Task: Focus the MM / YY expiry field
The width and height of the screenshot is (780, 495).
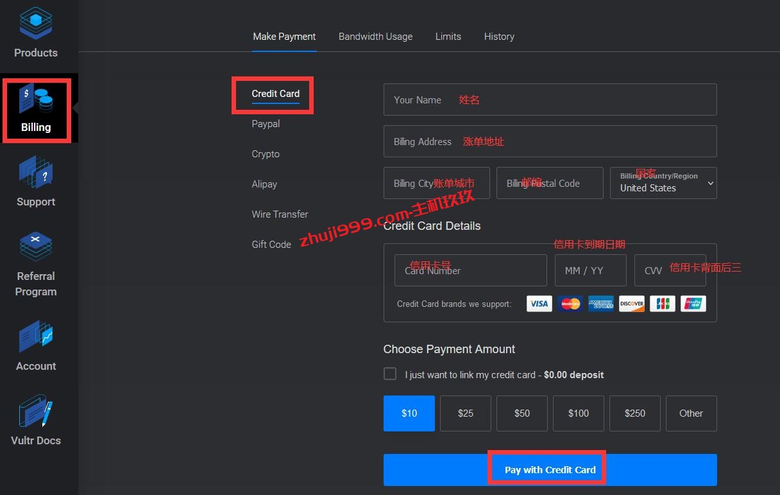Action: pyautogui.click(x=591, y=270)
